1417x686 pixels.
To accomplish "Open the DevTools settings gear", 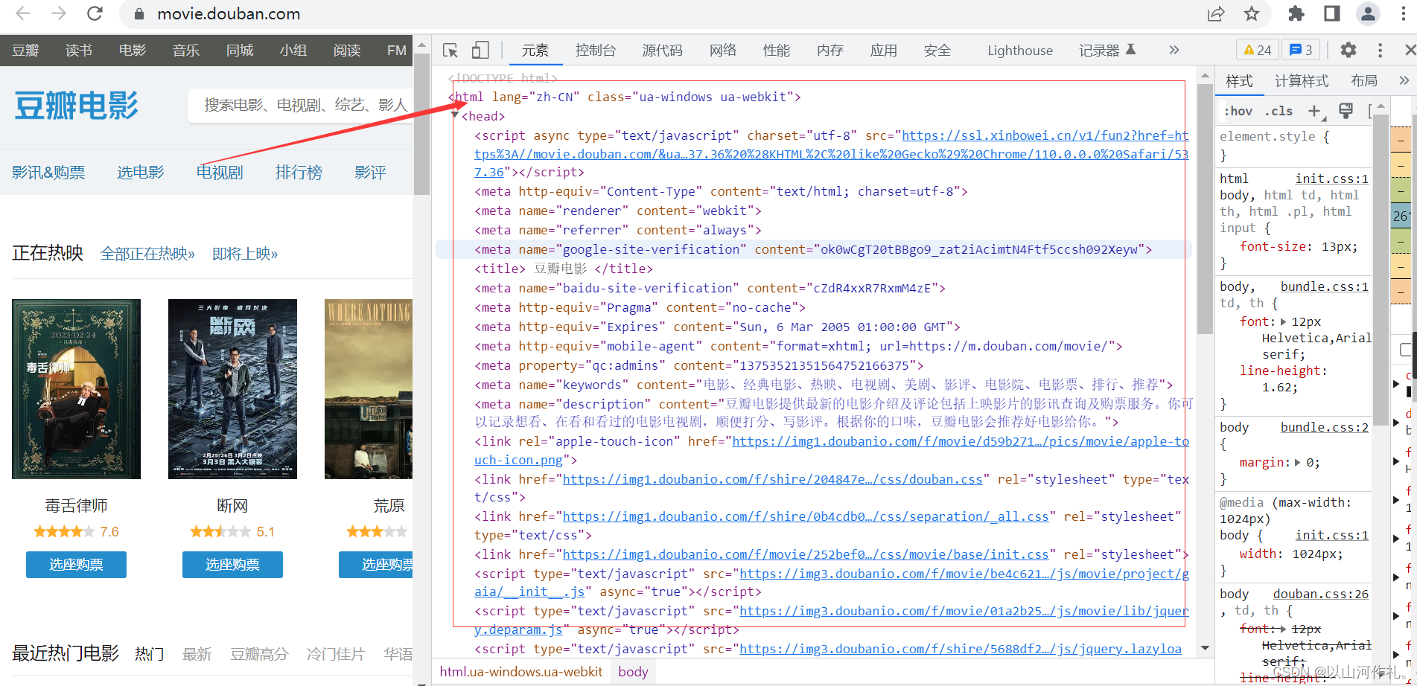I will (x=1348, y=50).
